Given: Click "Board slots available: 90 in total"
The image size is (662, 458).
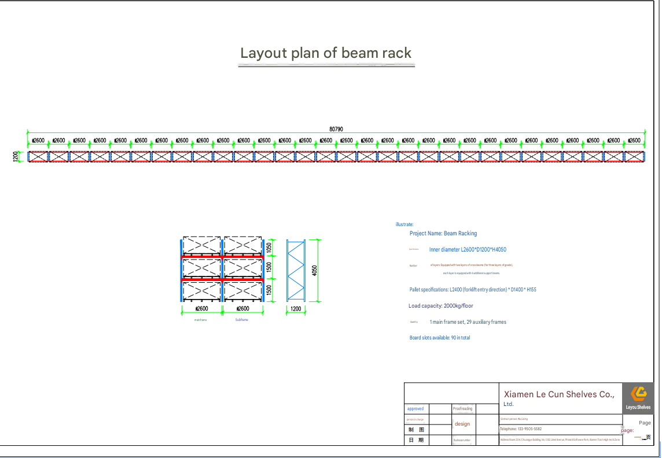Looking at the screenshot, I should pyautogui.click(x=440, y=338).
